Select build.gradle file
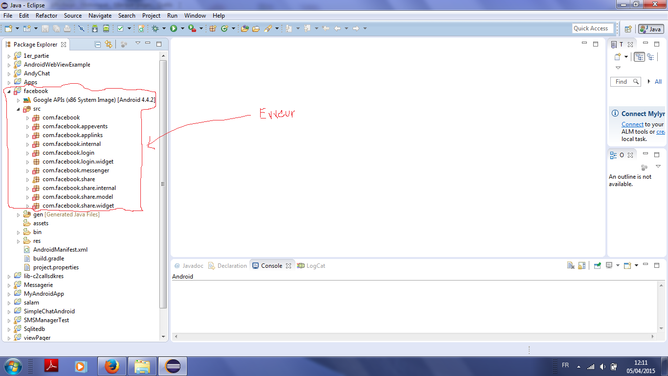This screenshot has height=376, width=668. 44,258
